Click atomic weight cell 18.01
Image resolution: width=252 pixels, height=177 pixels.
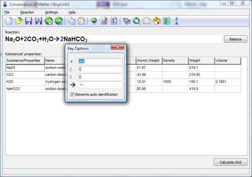(x=149, y=82)
